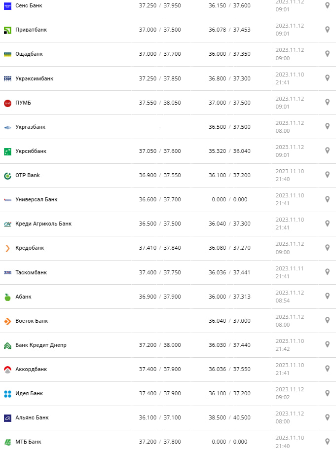This screenshot has width=336, height=452.
Task: Click Альянс Банк rate 36.100 / 37.100
Action: [x=160, y=418]
